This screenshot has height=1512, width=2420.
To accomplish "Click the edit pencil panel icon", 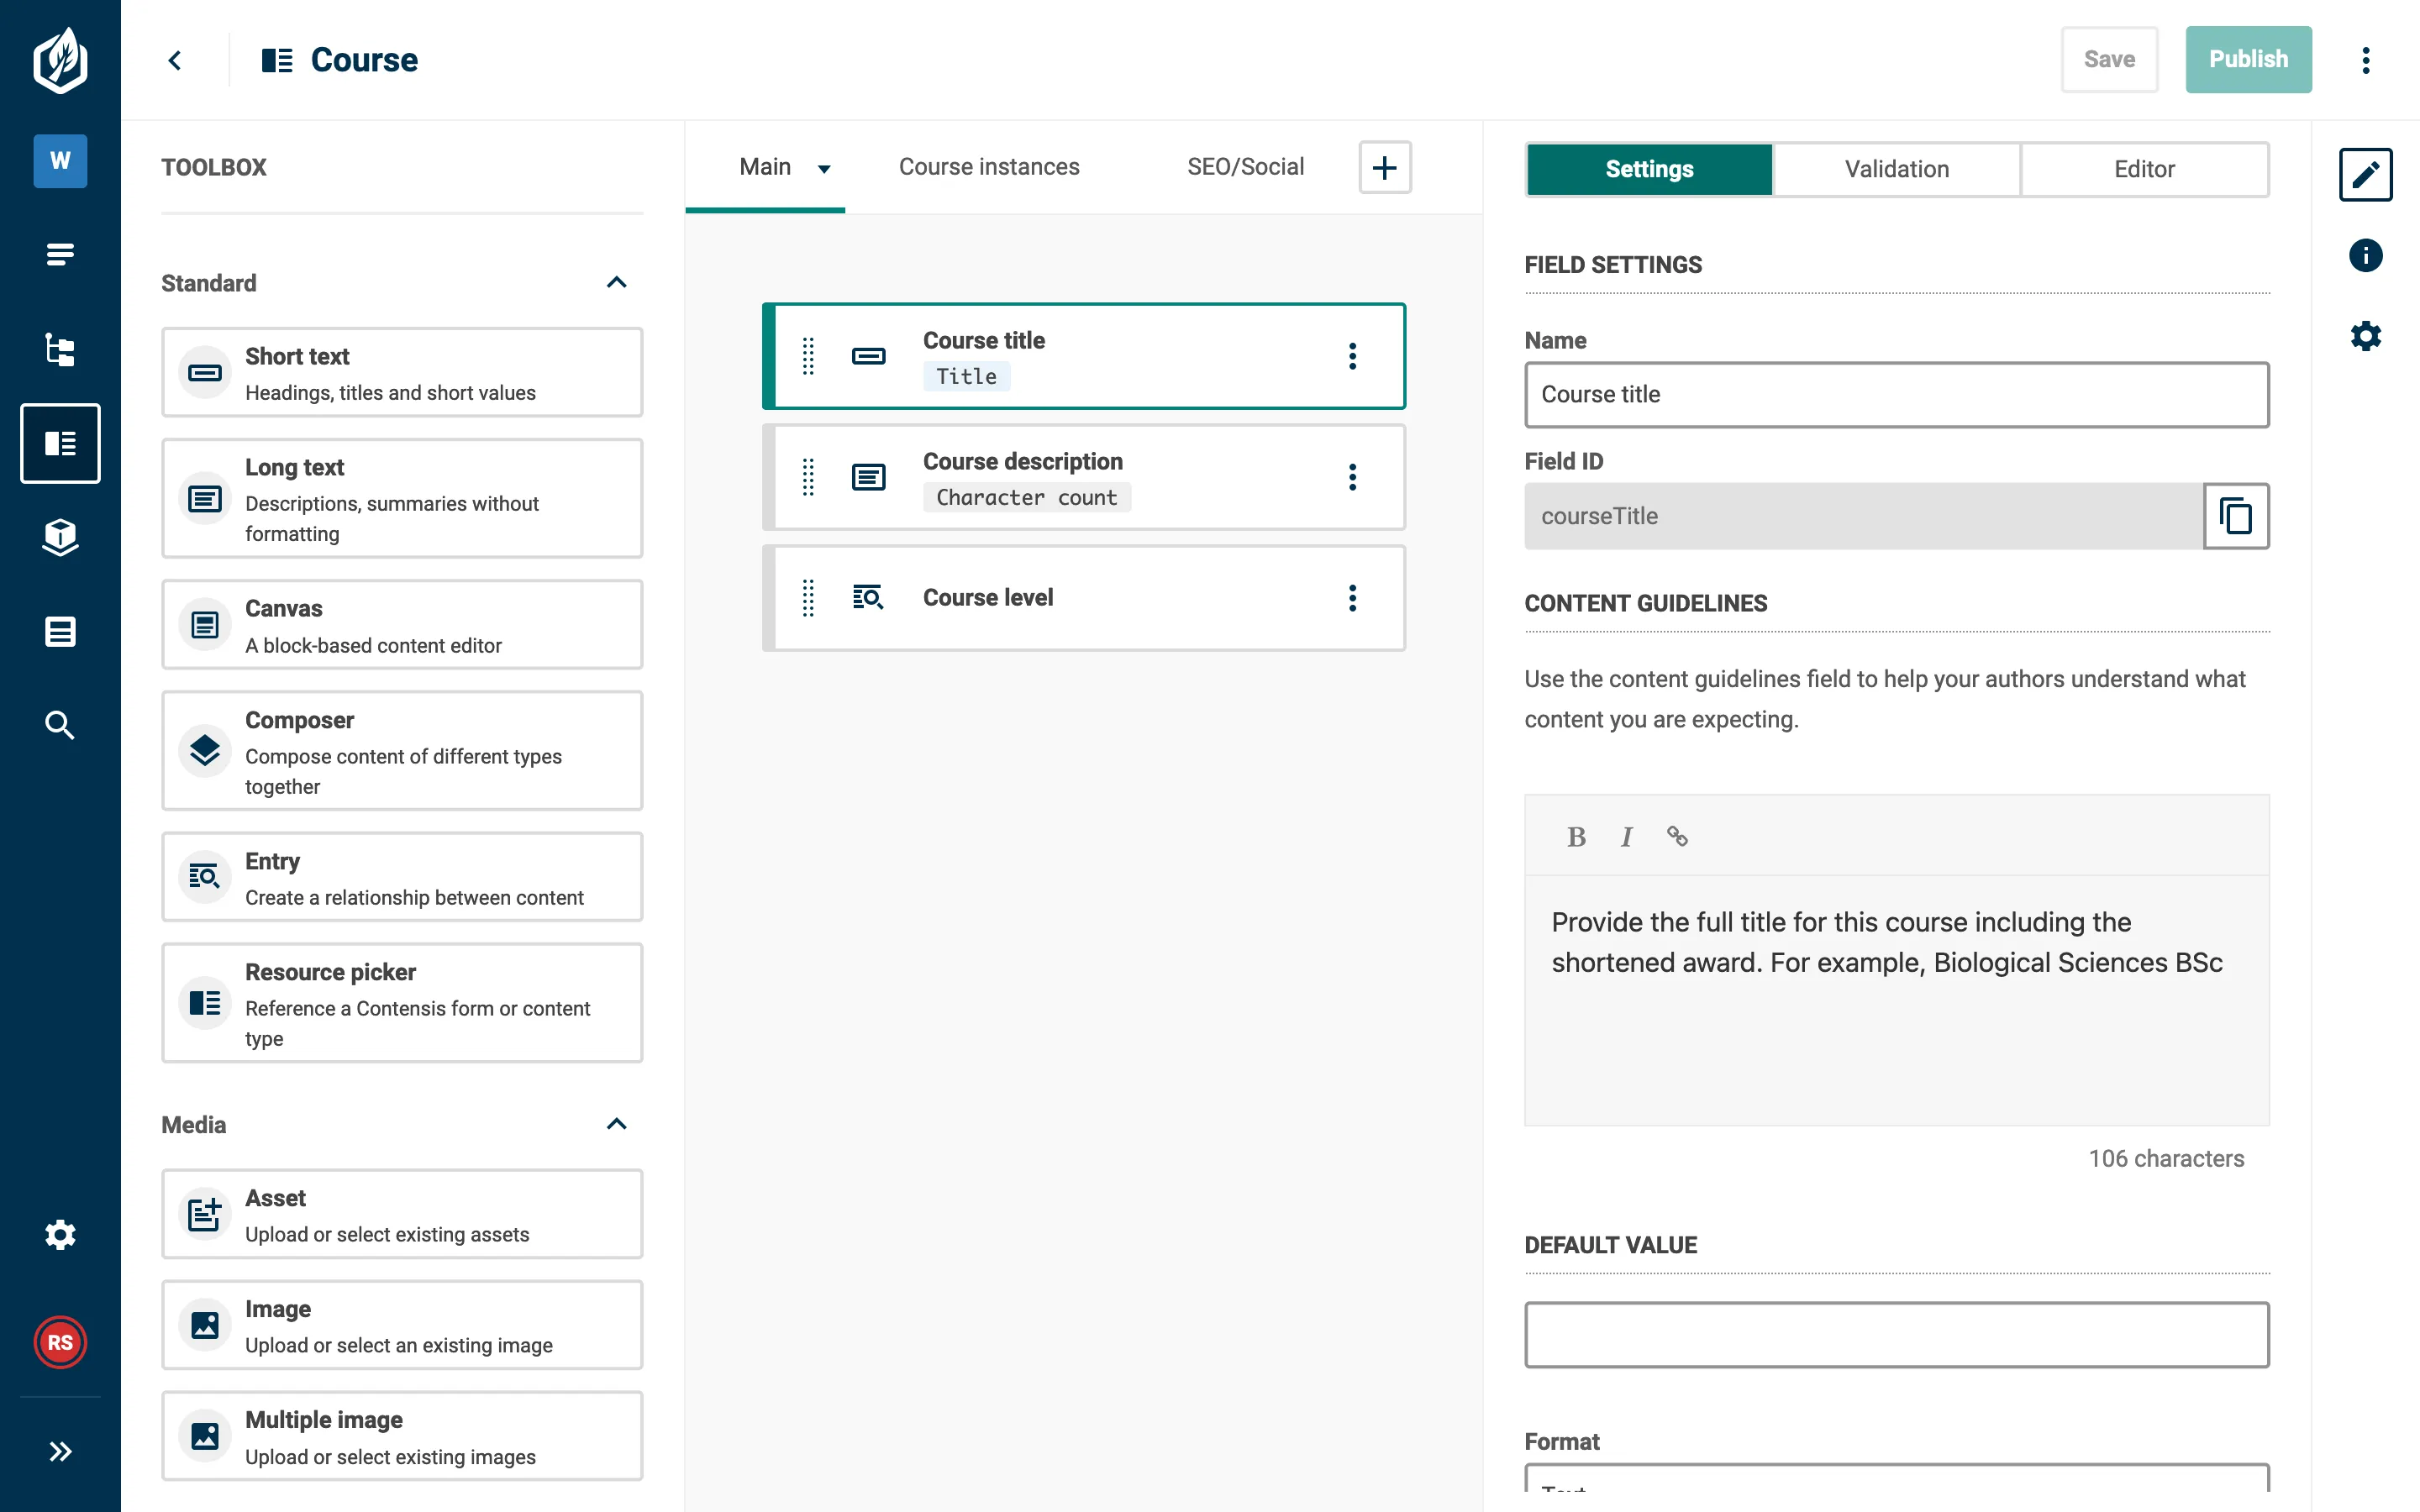I will [2365, 174].
